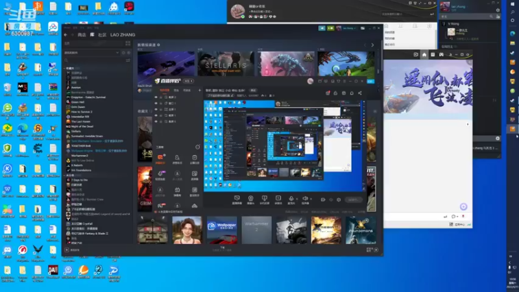Screen dimensions: 519x292
Task: Toggle the lock on the 全屏 1 source
Action: pos(161,109)
